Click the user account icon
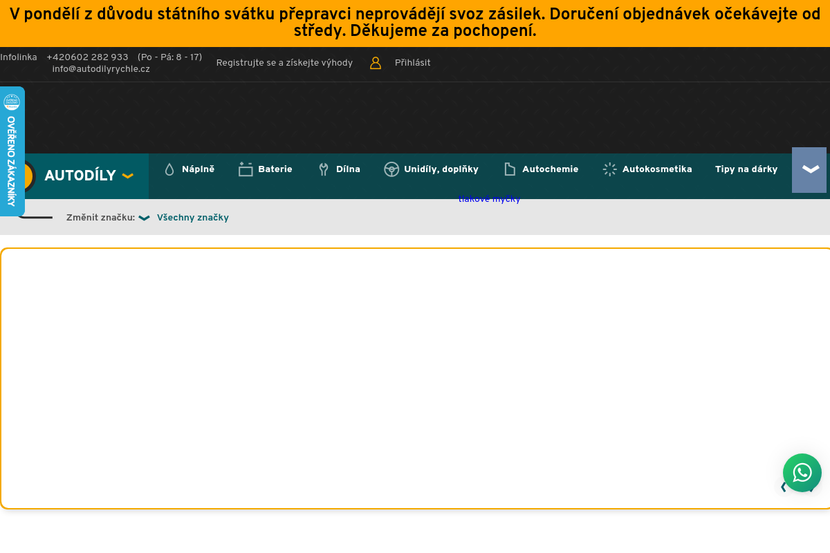Viewport: 830px width, 553px height. coord(376,63)
